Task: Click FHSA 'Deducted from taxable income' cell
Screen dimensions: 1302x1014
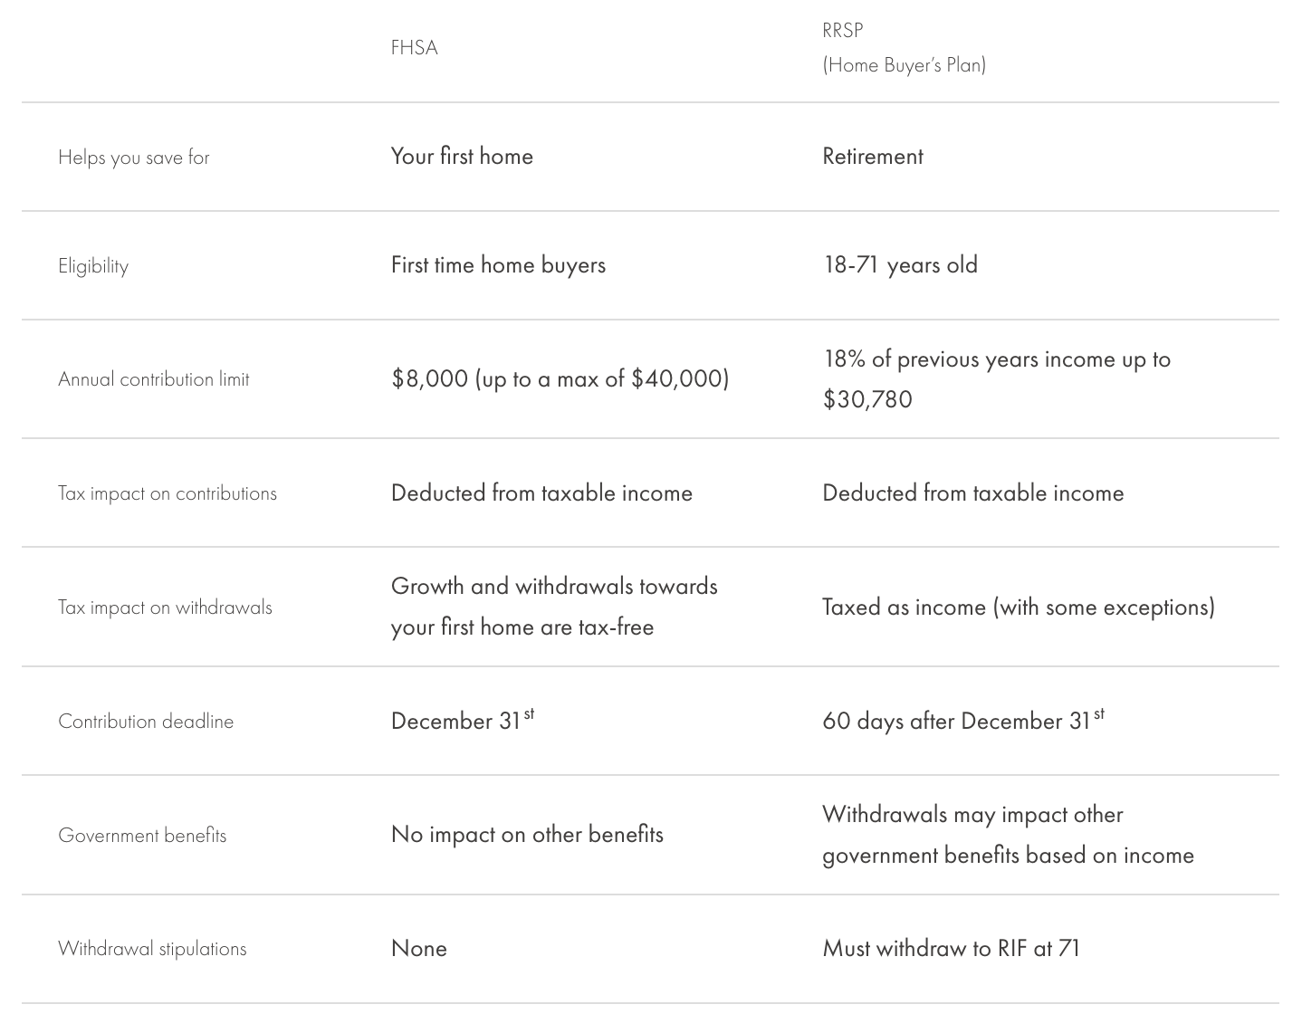Action: 541,493
